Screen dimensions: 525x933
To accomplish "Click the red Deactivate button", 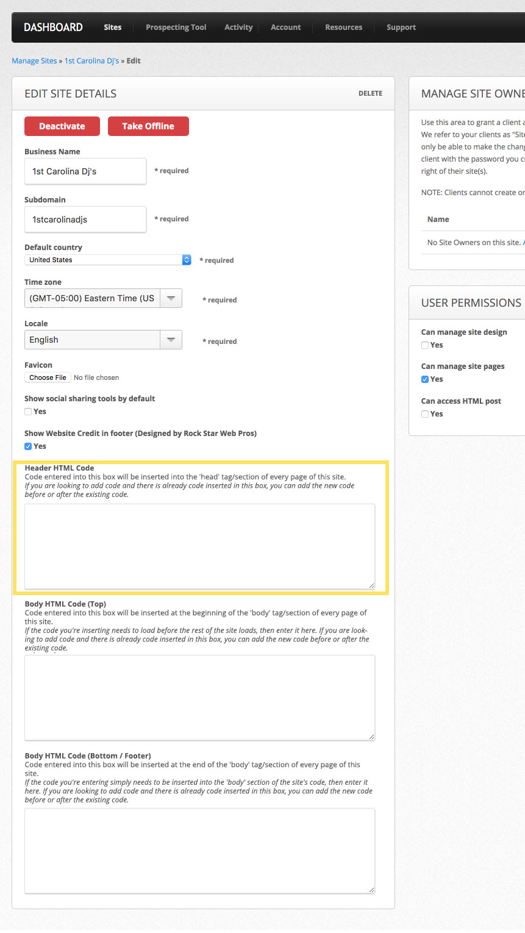I will [62, 126].
